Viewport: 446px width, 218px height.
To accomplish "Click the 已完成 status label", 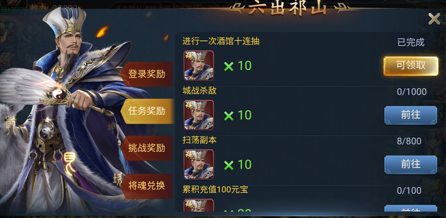I will (411, 42).
